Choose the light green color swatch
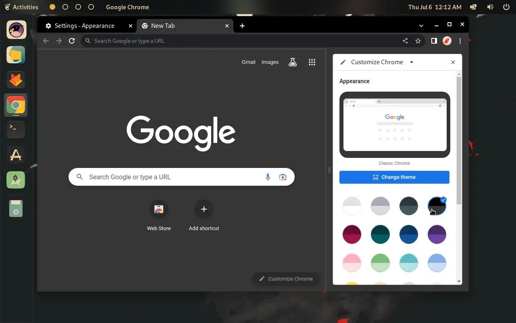 click(x=380, y=263)
